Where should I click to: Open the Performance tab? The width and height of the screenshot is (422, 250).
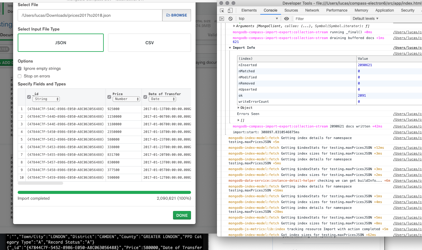pyautogui.click(x=337, y=10)
